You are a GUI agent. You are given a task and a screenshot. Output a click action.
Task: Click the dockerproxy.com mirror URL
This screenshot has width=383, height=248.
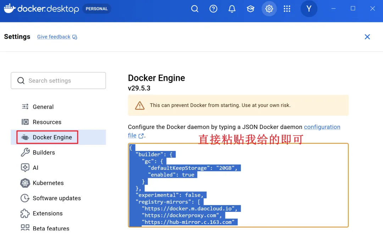(182, 215)
